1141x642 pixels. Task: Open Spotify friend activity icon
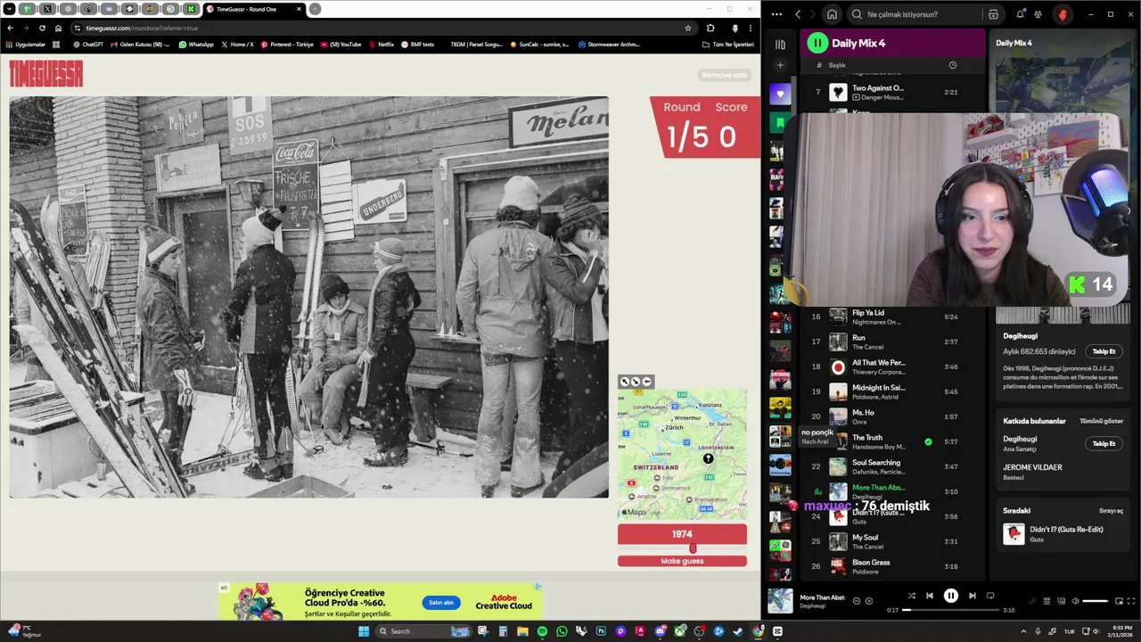[1038, 14]
